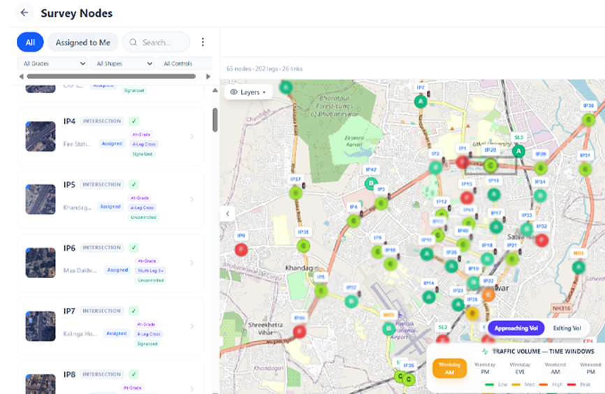This screenshot has height=394, width=605.
Task: Click the green Low legend swatch
Action: pyautogui.click(x=489, y=384)
